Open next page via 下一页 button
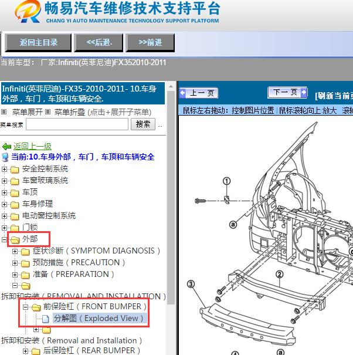Image resolution: width=353 pixels, height=355 pixels. (287, 92)
